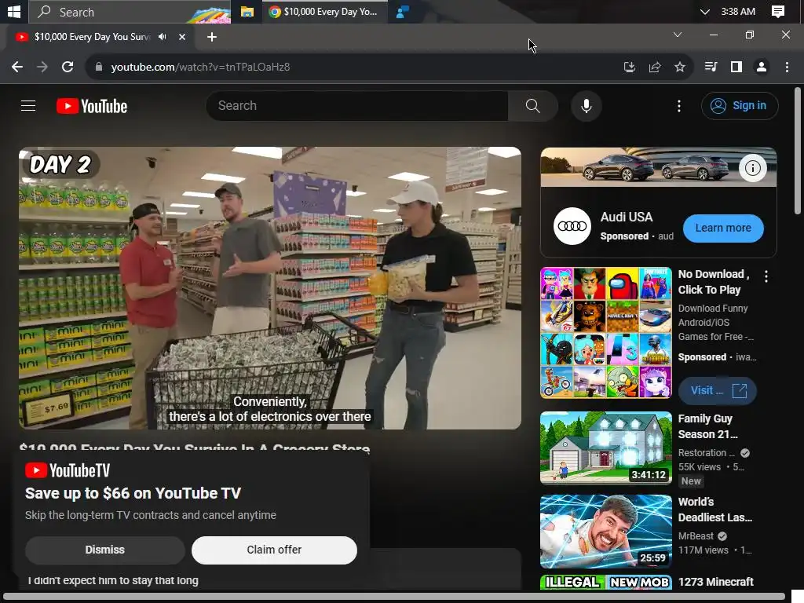The image size is (804, 603).
Task: Click the horizontal scrollbar
Action: coord(394,597)
